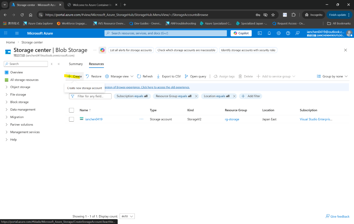This screenshot has width=354, height=224.
Task: Clear the sidebar search box
Action: pos(52,64)
